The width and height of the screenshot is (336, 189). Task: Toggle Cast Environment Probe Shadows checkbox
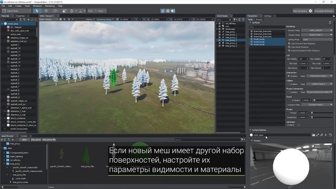(289, 50)
